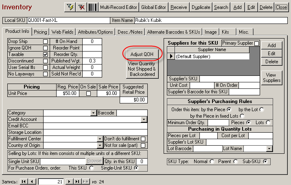Click the Minimum Order Qty. field
Screen dimensions: 291x185
[218, 123]
